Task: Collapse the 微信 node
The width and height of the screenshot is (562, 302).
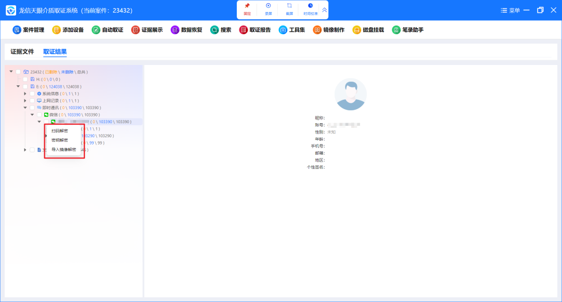Action: click(32, 114)
